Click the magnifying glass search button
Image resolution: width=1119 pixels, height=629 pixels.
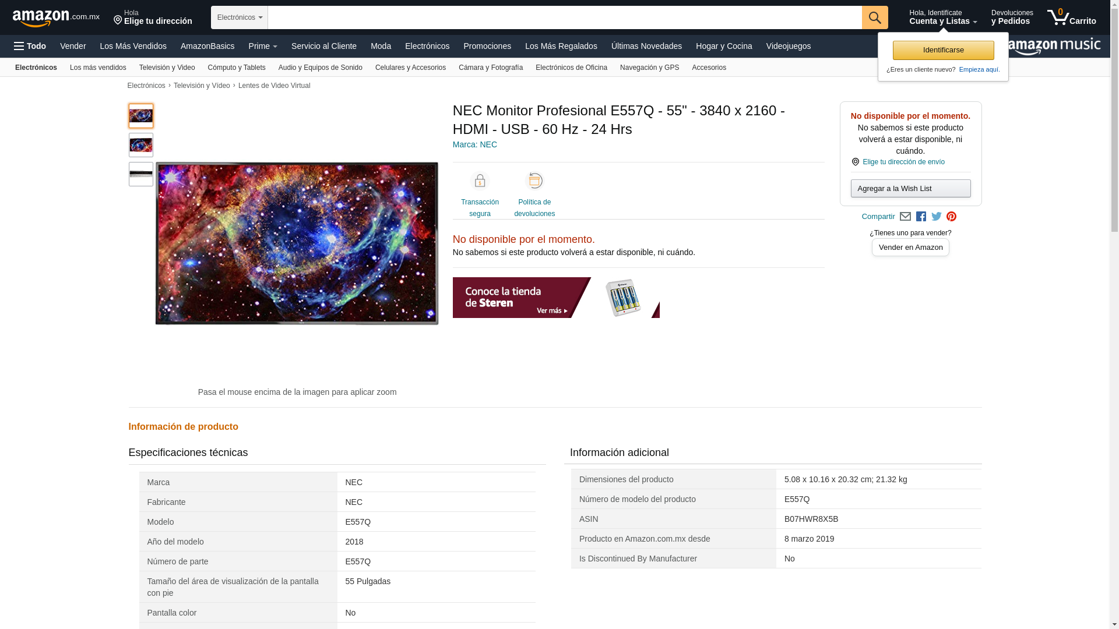coord(874,17)
